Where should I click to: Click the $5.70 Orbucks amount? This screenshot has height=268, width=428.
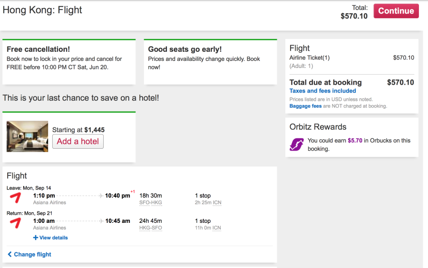[x=355, y=140]
